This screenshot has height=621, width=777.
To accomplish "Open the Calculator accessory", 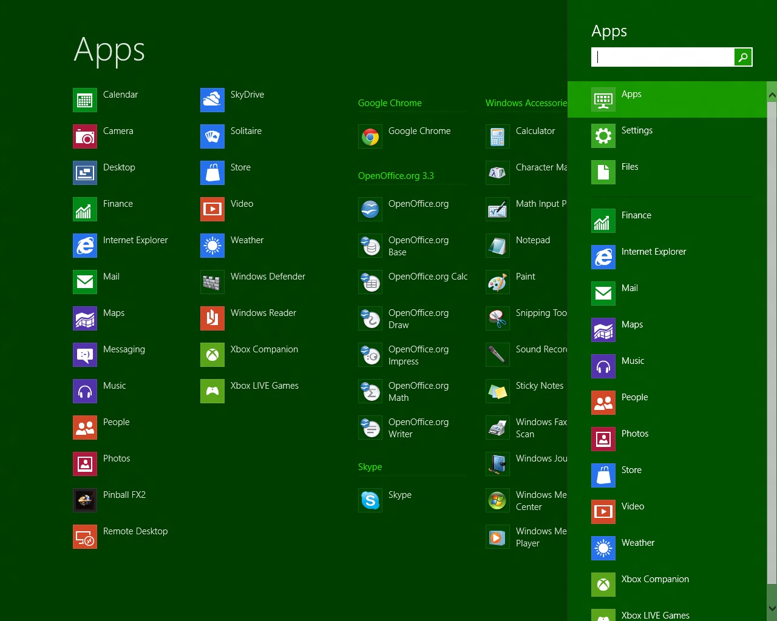I will tap(498, 136).
